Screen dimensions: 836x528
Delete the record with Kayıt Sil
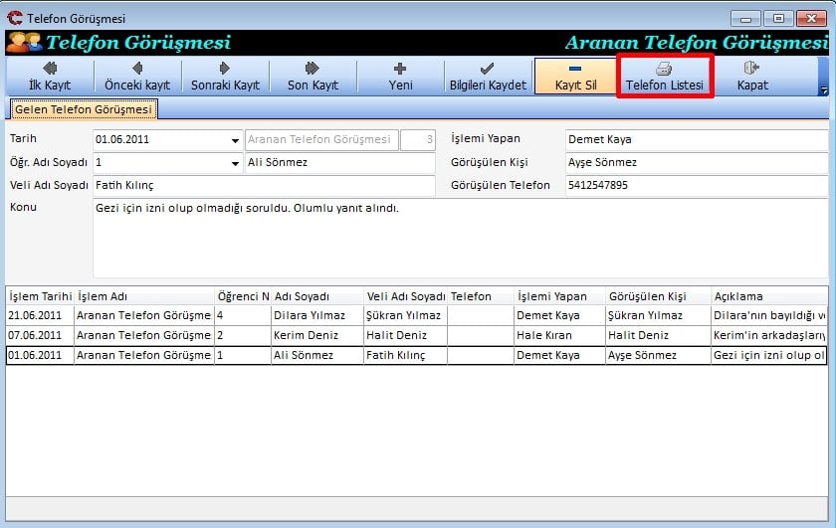coord(575,76)
